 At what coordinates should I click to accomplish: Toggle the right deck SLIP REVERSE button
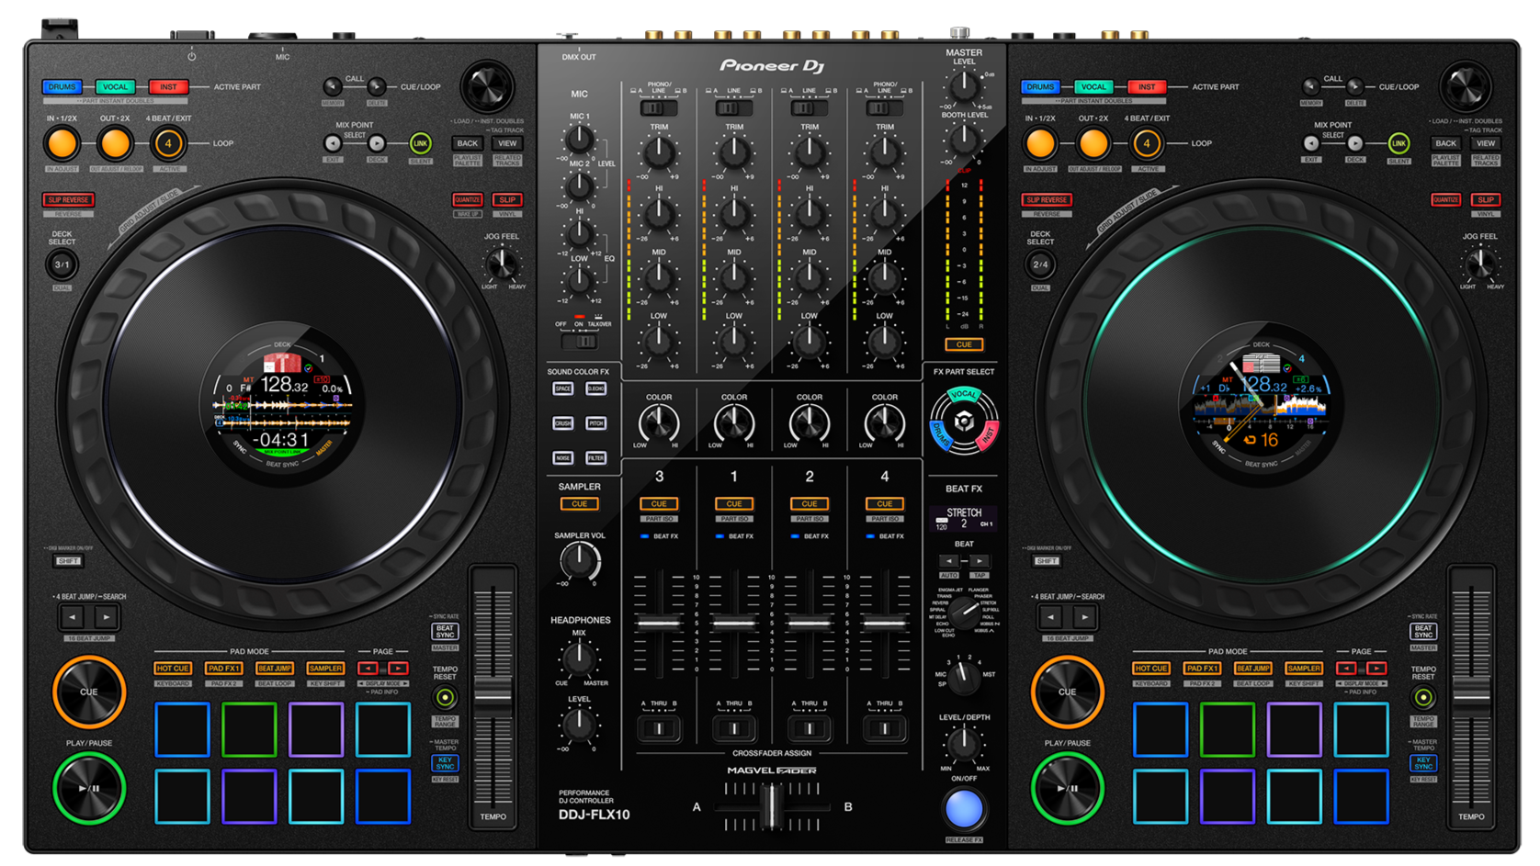click(1047, 199)
